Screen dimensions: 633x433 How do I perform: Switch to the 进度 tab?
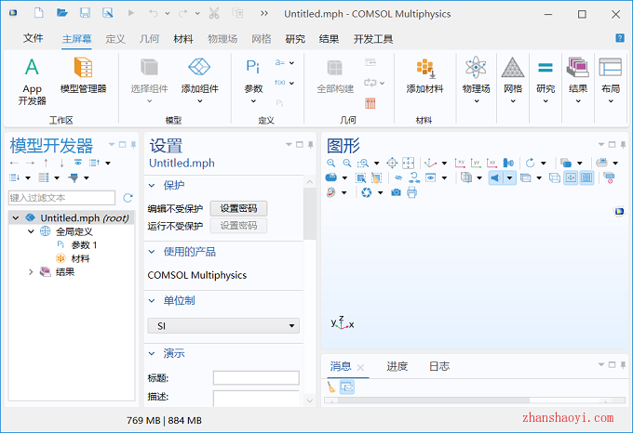(397, 366)
